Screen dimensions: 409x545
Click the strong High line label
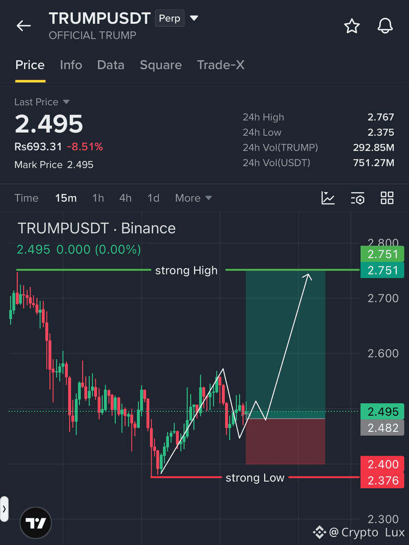point(186,271)
